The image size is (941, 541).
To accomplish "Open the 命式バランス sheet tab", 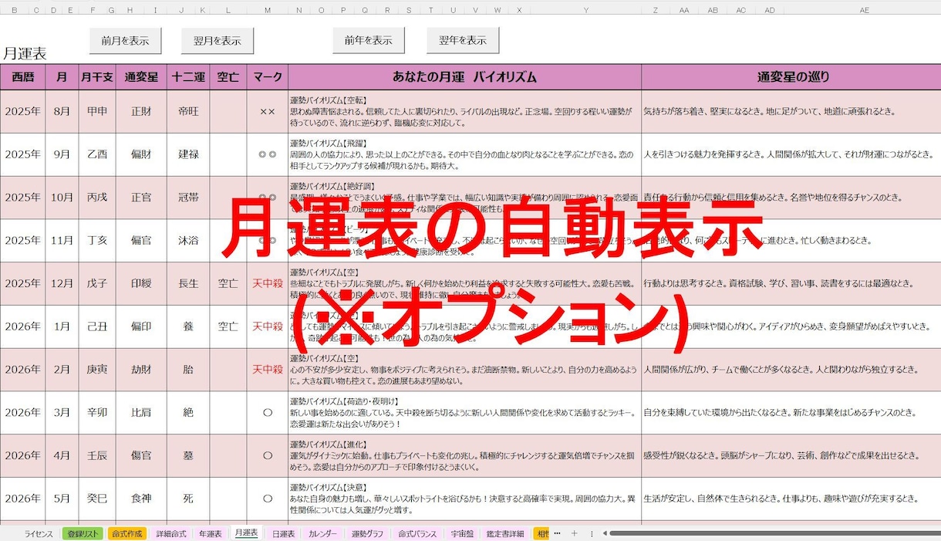I will (417, 533).
